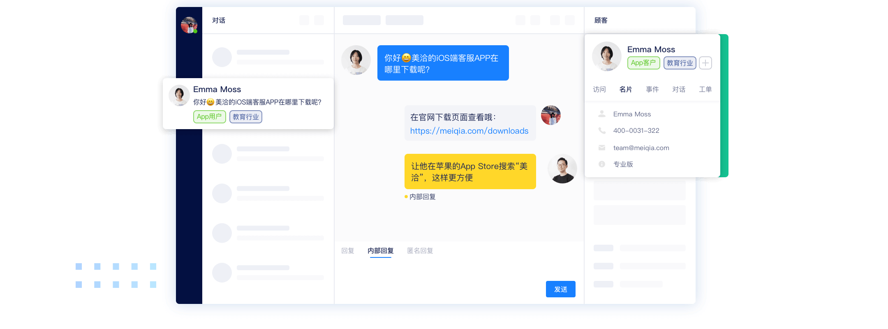
Task: Click the phone icon beside 400-0031-322
Action: coord(602,131)
